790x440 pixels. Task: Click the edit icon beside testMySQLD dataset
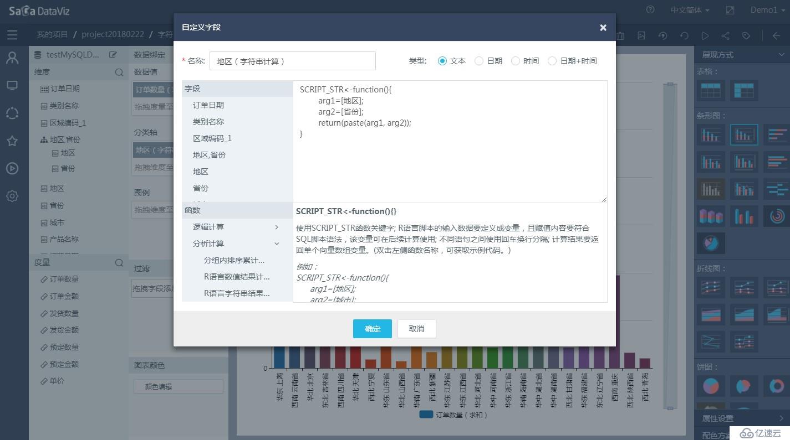(x=113, y=54)
